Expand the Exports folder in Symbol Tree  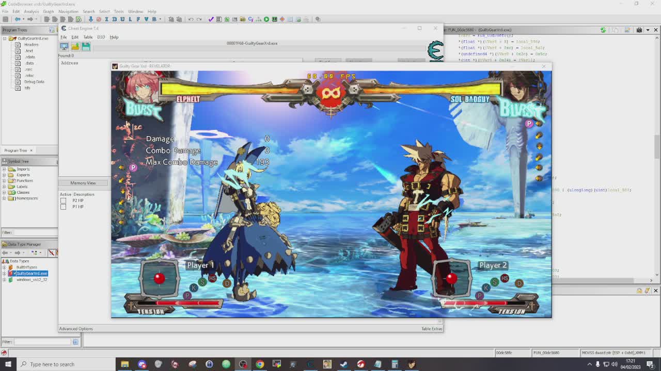(4, 175)
